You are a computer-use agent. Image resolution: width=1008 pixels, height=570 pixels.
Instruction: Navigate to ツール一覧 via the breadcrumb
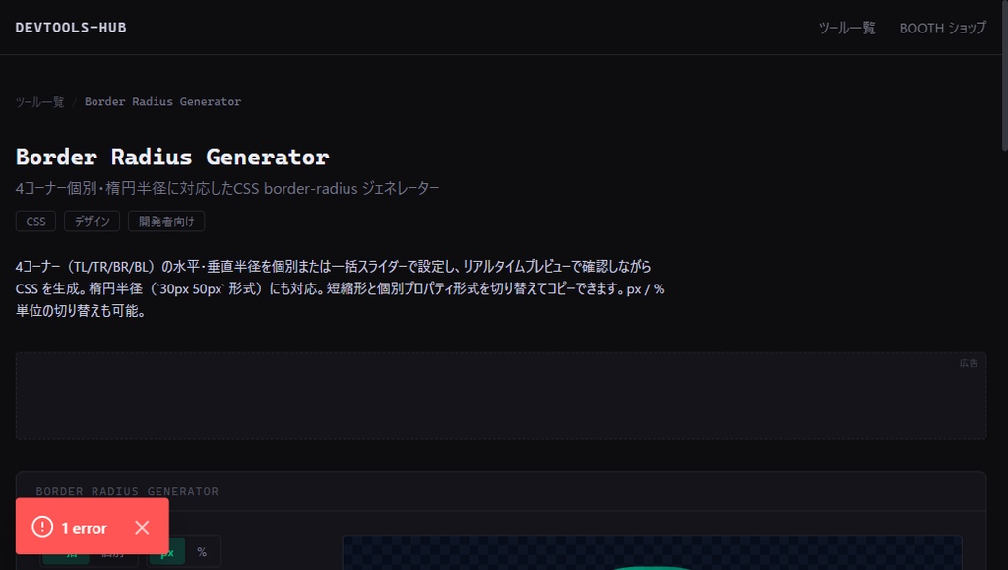point(39,102)
